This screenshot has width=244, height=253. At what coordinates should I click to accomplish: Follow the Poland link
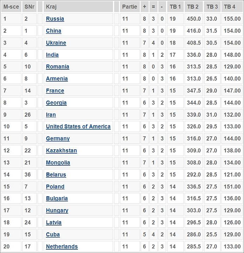[x=55, y=187]
